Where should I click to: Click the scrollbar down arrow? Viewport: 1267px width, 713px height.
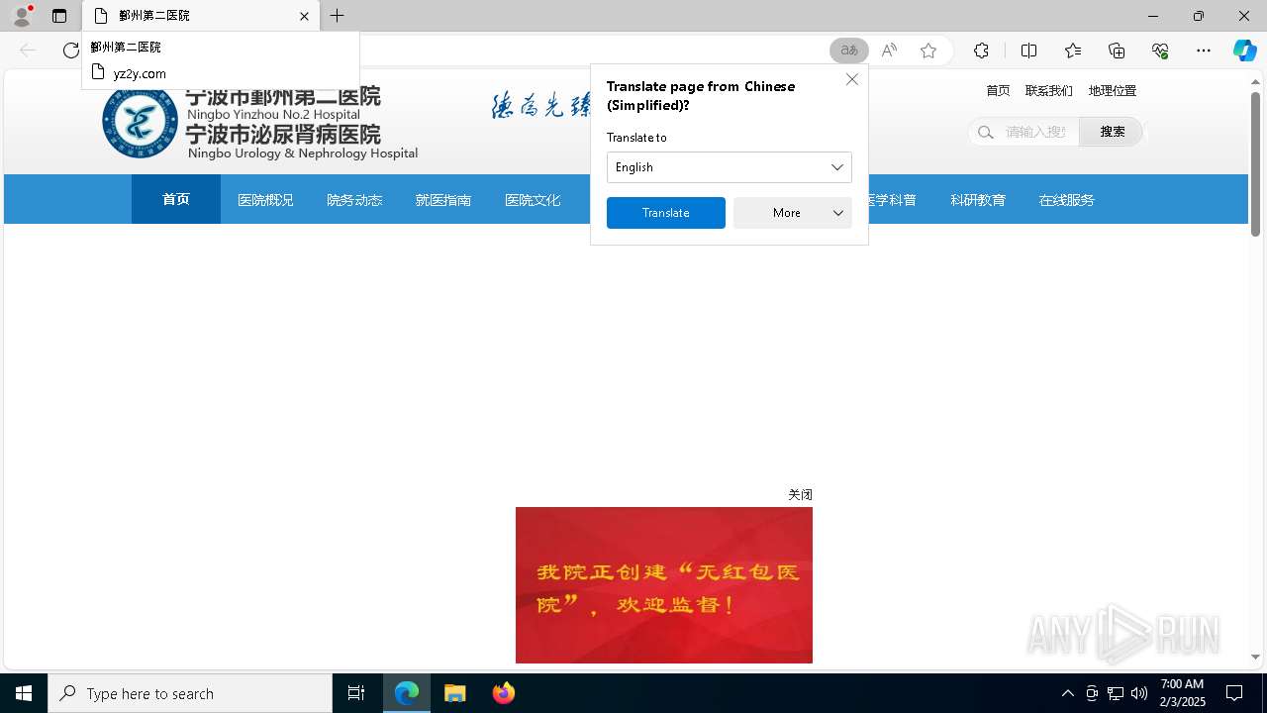tap(1255, 657)
